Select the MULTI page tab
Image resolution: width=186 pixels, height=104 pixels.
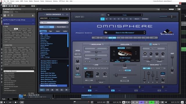tap(137, 19)
